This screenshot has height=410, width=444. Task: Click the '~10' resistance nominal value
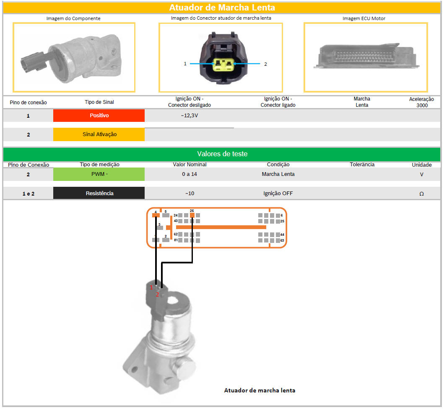(x=189, y=193)
